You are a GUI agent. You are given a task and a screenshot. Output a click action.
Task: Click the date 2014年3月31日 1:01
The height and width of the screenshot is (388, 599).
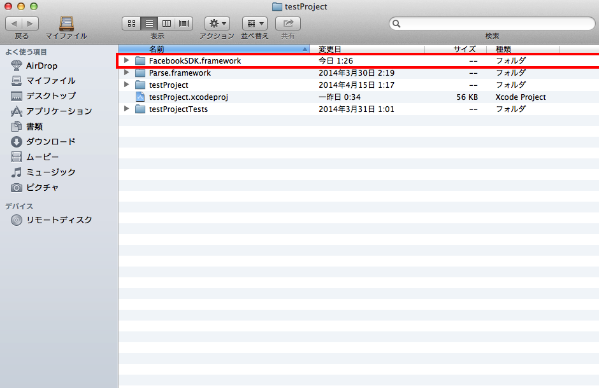pyautogui.click(x=356, y=109)
